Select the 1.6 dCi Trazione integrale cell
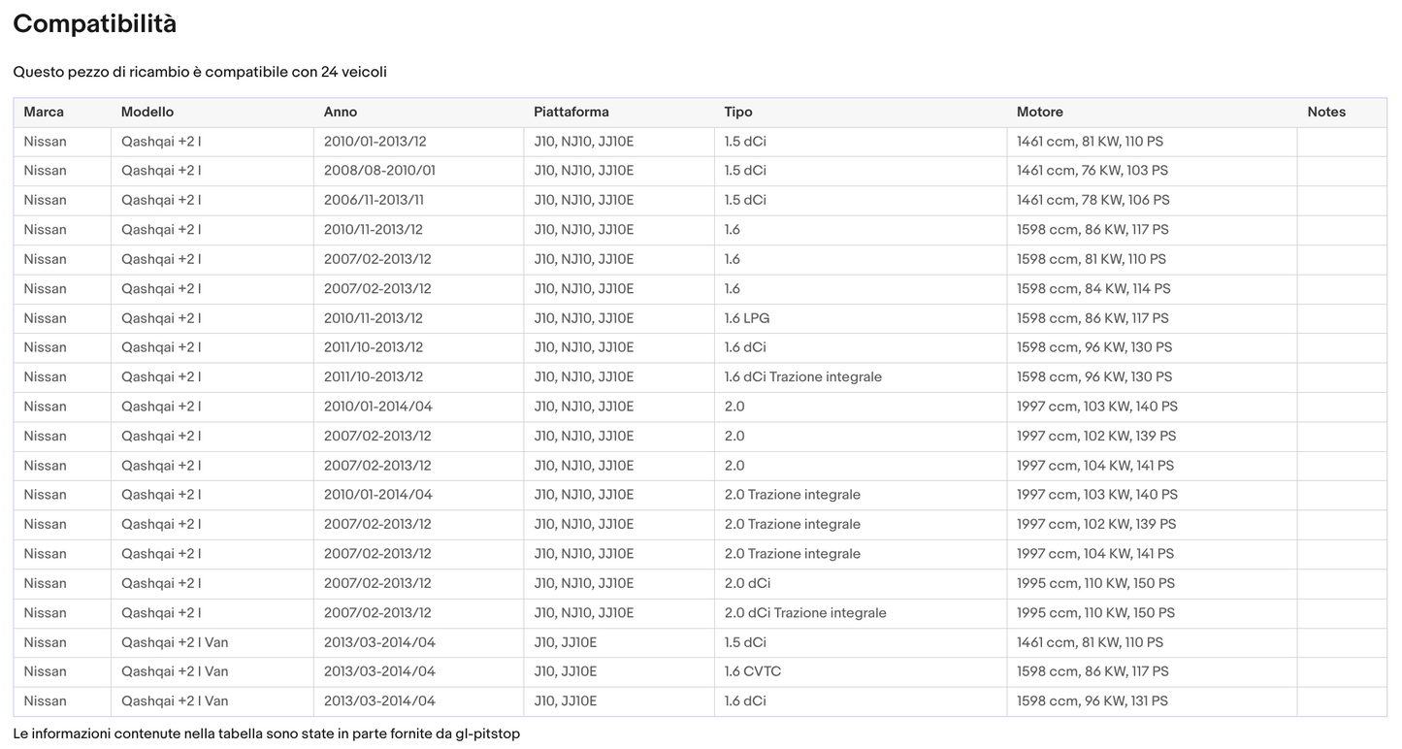 pyautogui.click(x=803, y=376)
